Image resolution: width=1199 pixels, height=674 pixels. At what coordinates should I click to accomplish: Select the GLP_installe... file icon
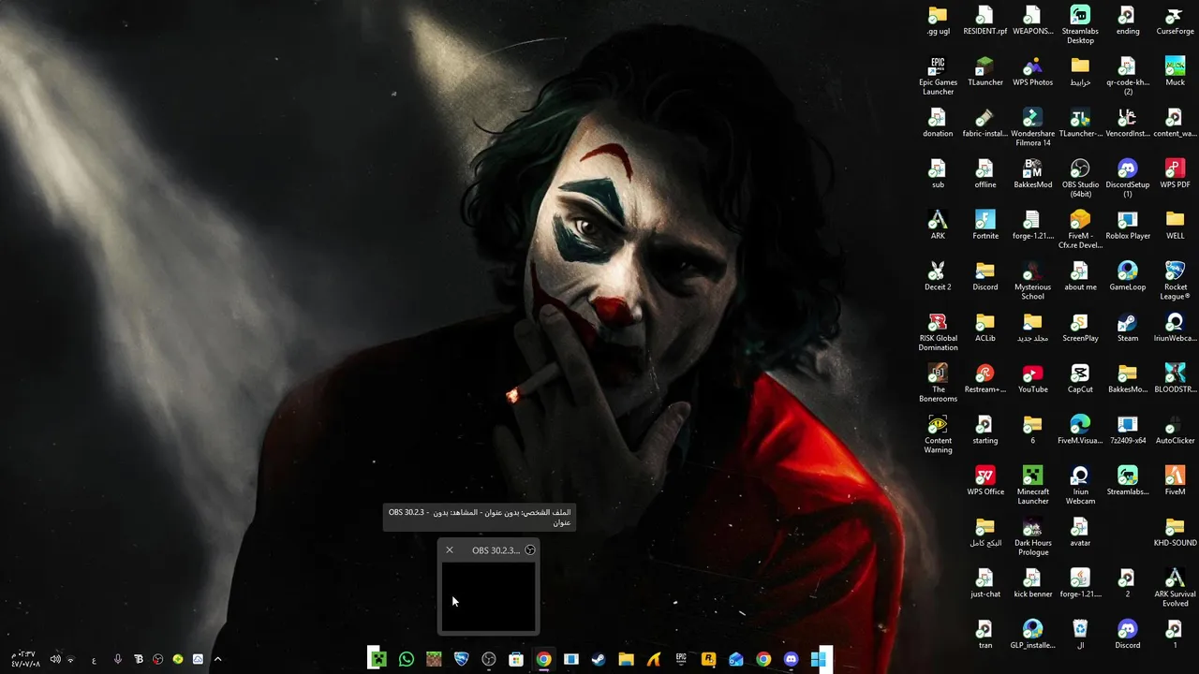point(1032,635)
